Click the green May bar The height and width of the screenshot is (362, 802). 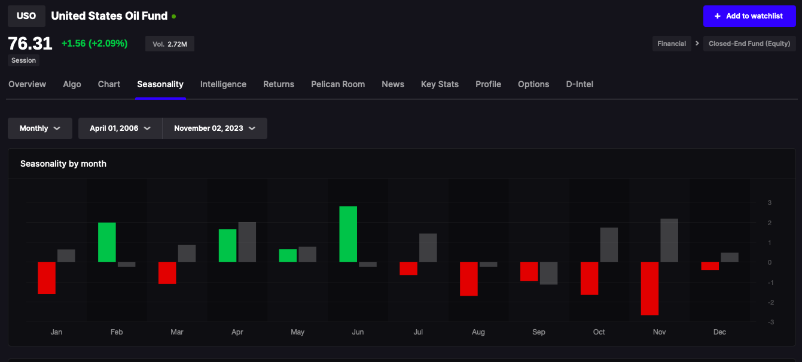(x=288, y=256)
